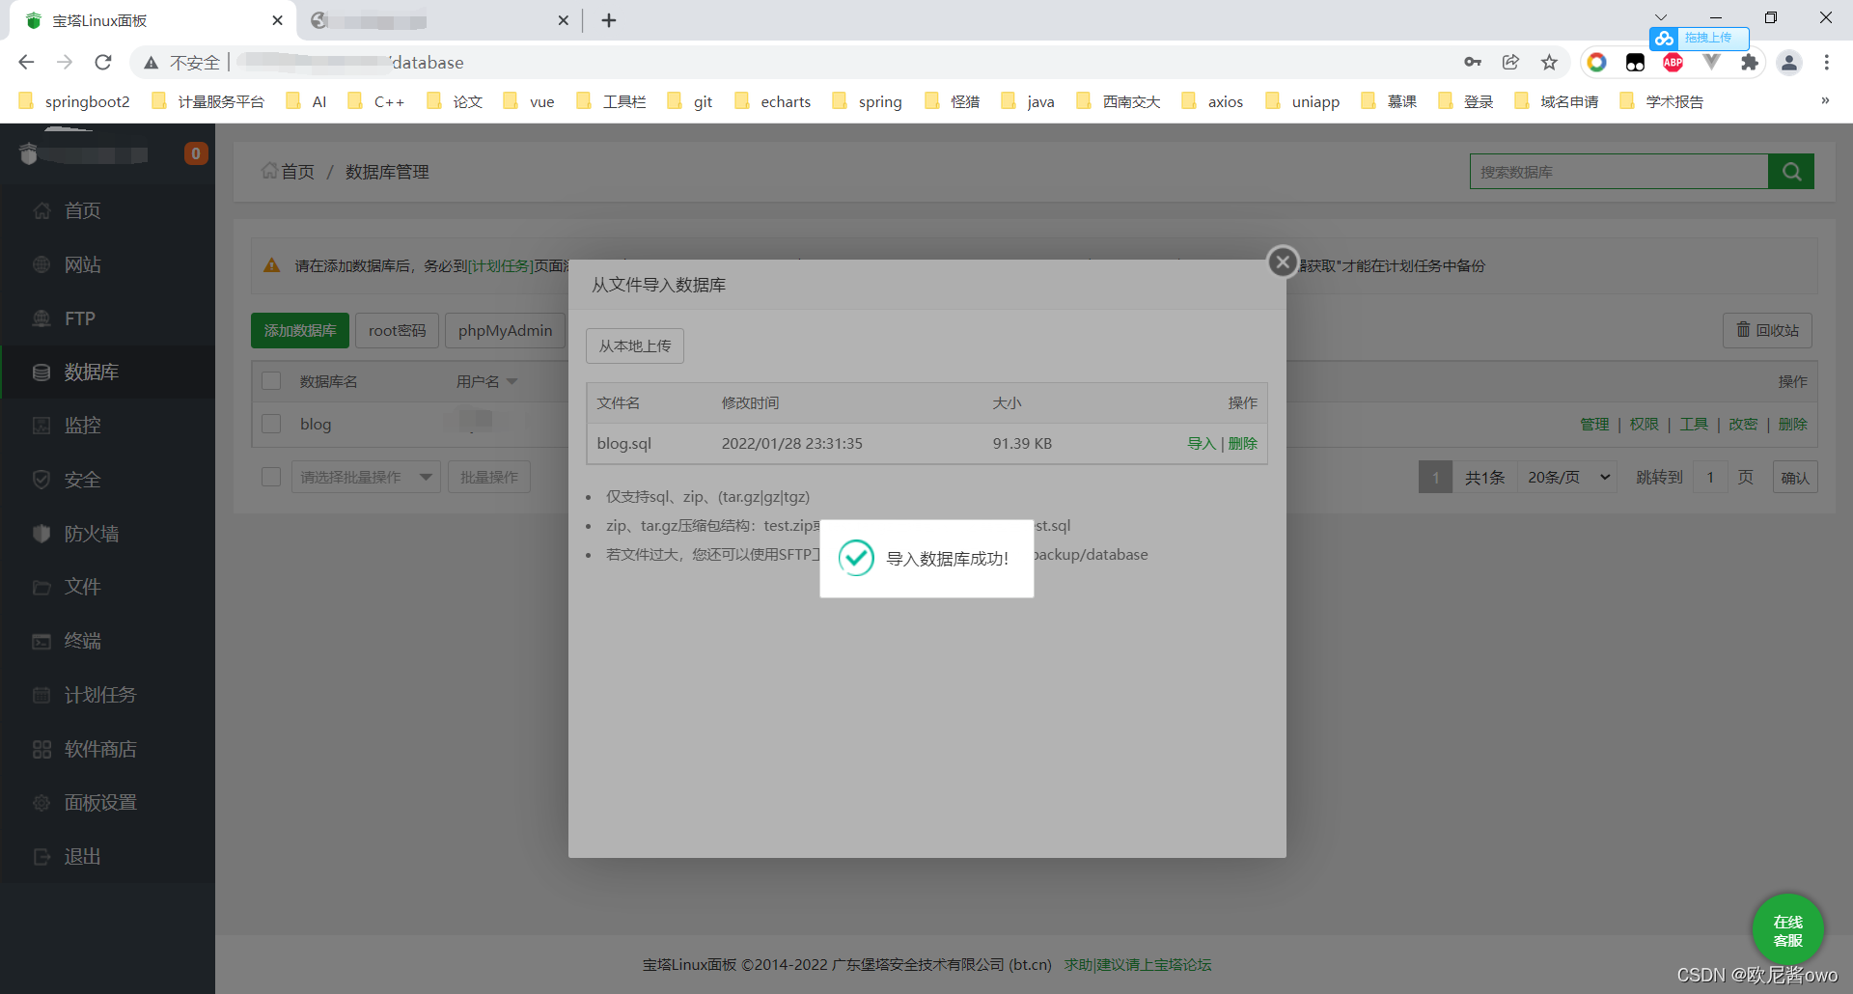Open the springboot2 bookmark folder

pyautogui.click(x=74, y=101)
